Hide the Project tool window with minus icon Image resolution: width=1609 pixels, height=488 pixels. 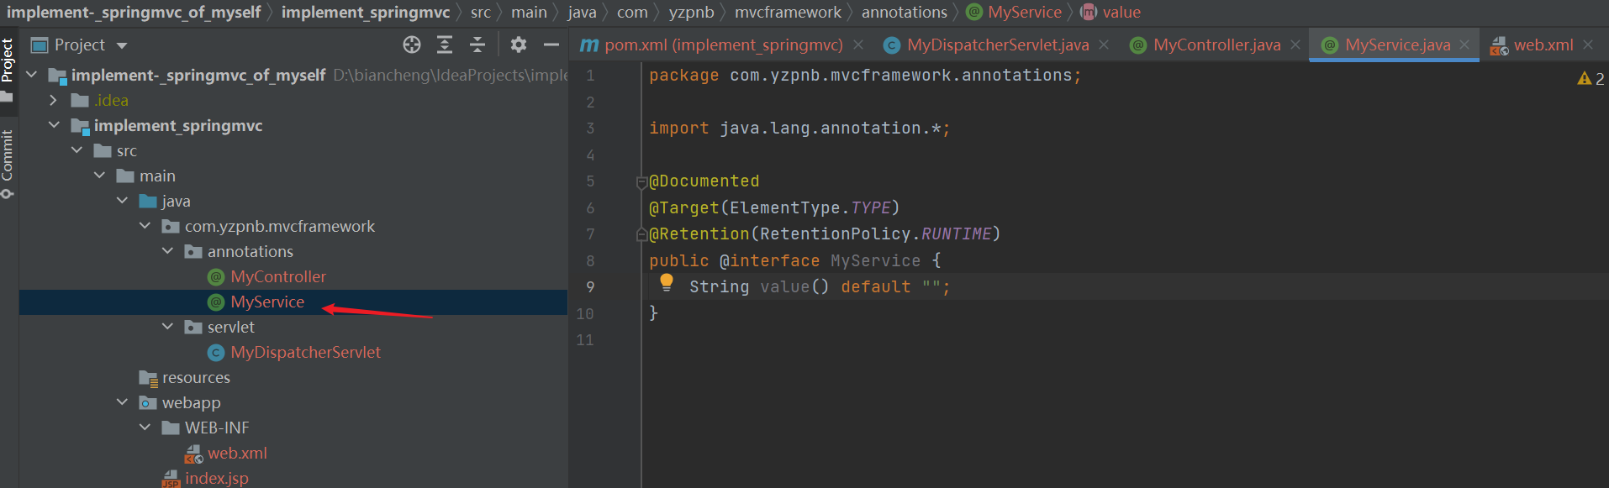551,45
